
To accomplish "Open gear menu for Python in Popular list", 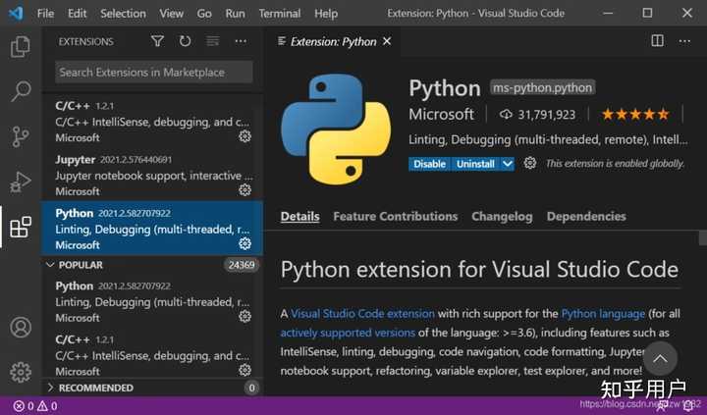I will (245, 316).
